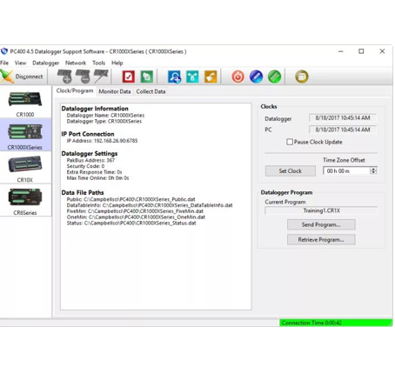Click inside the Time Zone Offset field
Viewport: 395px width, 387px height.
click(x=346, y=171)
